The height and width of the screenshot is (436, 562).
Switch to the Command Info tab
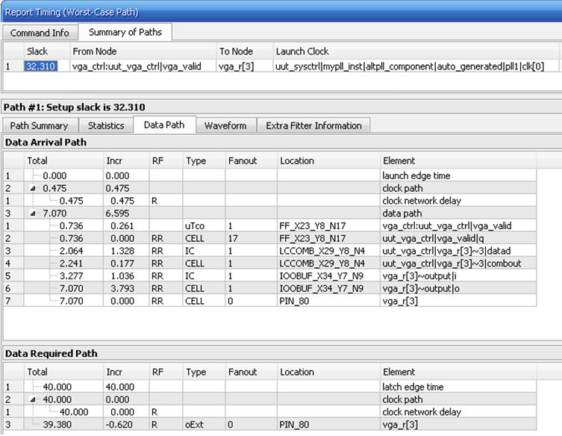pyautogui.click(x=40, y=33)
